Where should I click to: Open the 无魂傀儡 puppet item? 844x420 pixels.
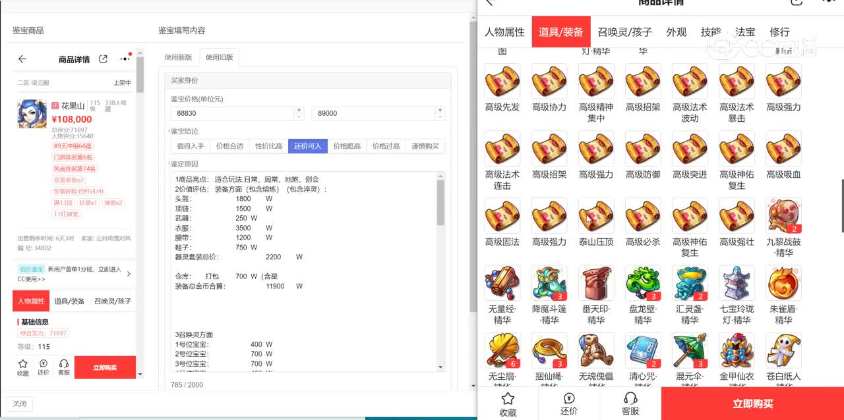[x=596, y=350]
